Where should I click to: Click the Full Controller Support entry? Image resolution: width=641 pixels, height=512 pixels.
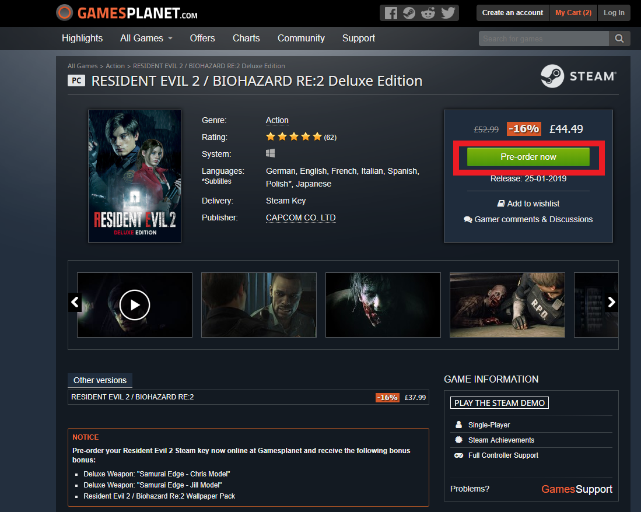point(503,455)
